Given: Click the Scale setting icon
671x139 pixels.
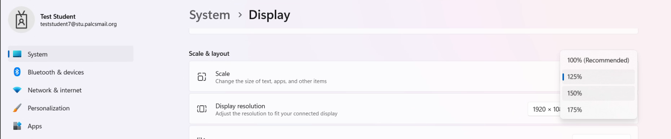Looking at the screenshot, I should (202, 77).
